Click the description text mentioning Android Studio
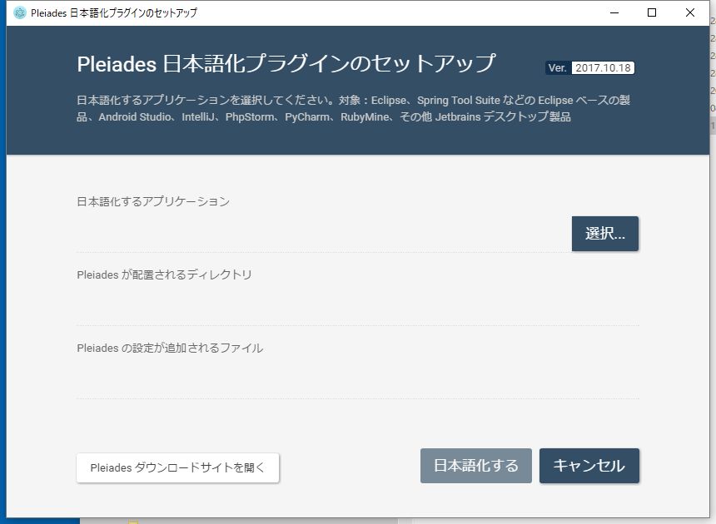 click(354, 108)
